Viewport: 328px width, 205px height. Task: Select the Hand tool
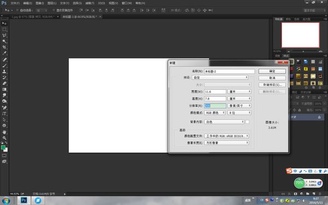click(4, 132)
